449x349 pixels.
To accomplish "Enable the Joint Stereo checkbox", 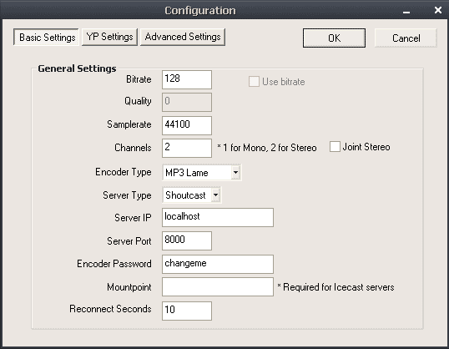I will click(x=335, y=146).
